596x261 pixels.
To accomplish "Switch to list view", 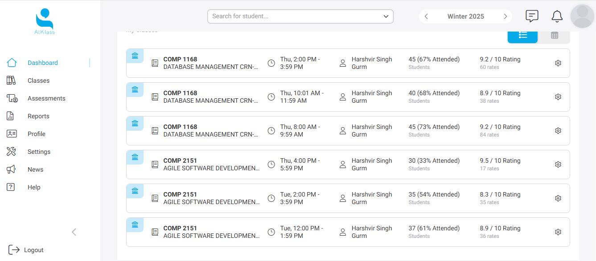I will [x=523, y=36].
